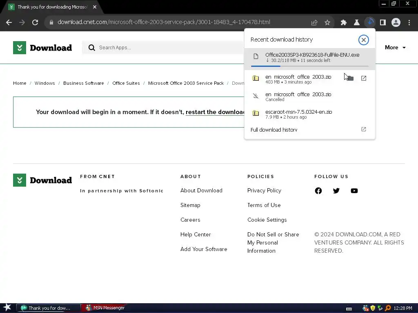418x313 pixels.
Task: Click the cancelled download icon
Action: 256,96
